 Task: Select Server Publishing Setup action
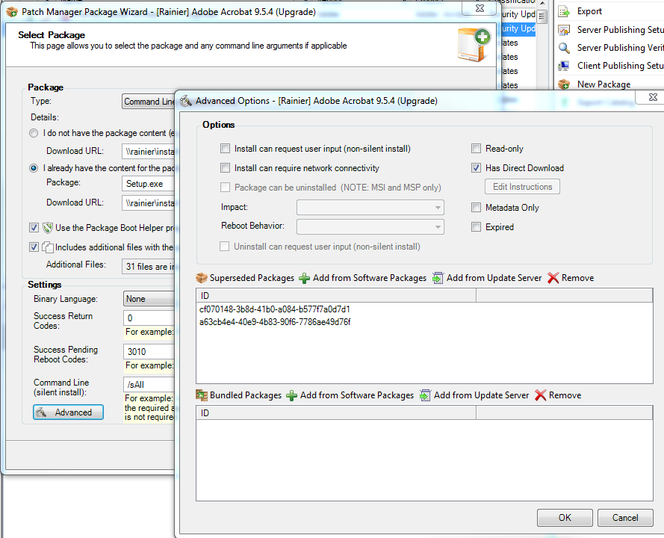(621, 30)
